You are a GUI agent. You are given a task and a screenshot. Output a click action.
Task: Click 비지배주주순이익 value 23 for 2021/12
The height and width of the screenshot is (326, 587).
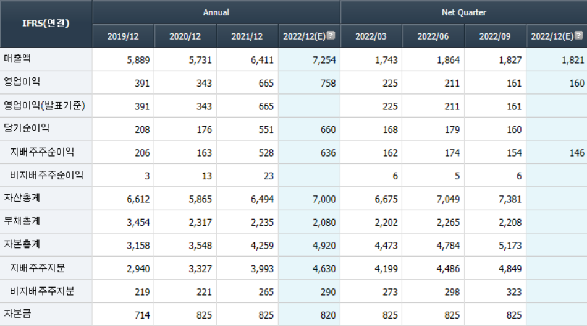tap(268, 176)
